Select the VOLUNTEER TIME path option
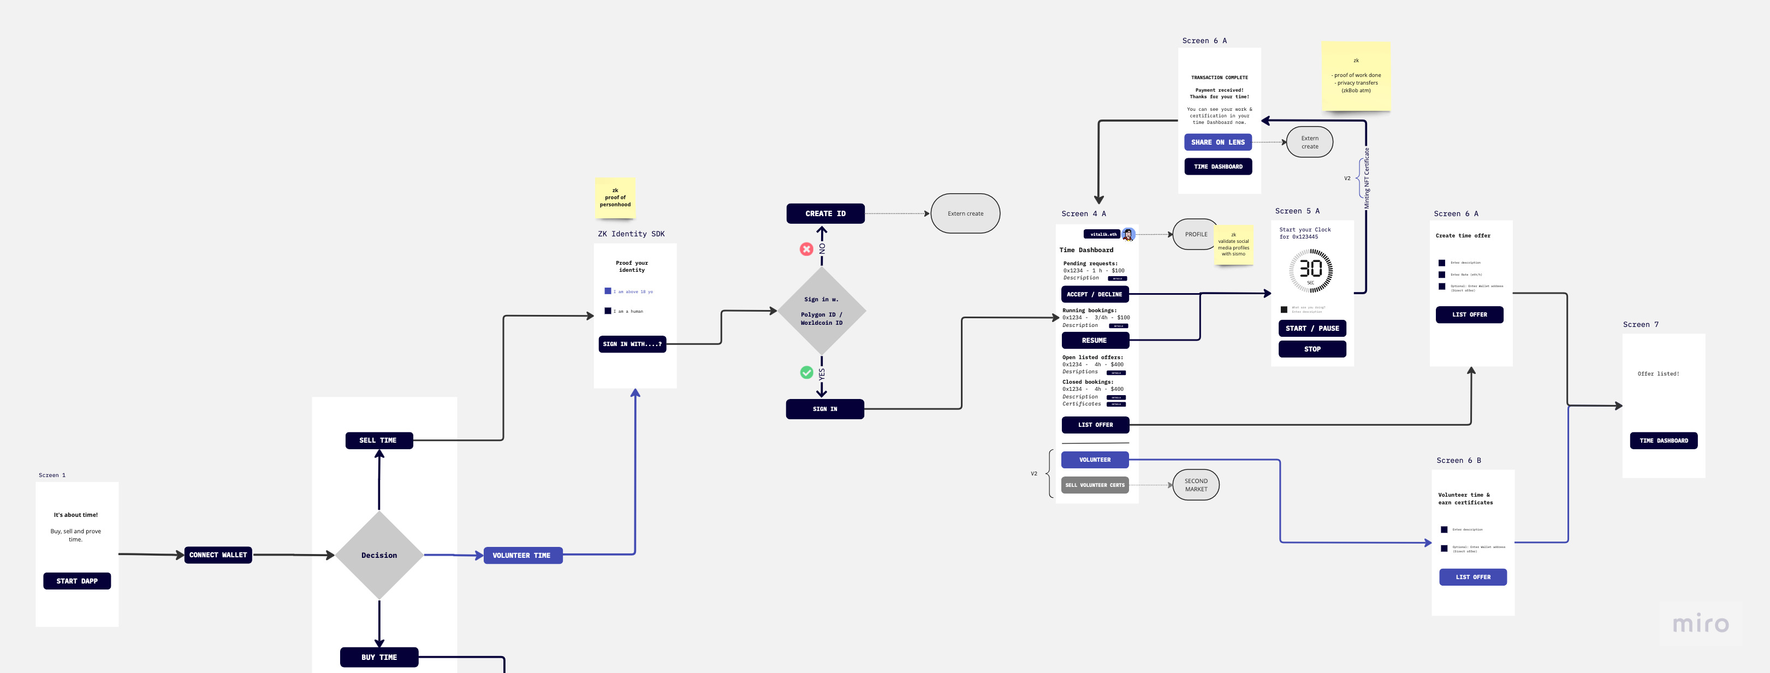Image resolution: width=1770 pixels, height=673 pixels. pos(520,555)
